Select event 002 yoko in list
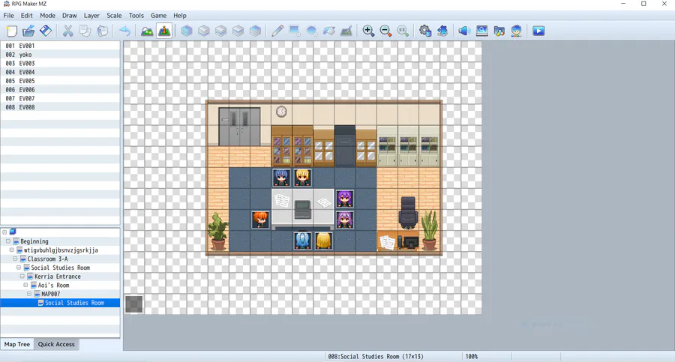Viewport: 675px width, 362px height. click(x=60, y=55)
